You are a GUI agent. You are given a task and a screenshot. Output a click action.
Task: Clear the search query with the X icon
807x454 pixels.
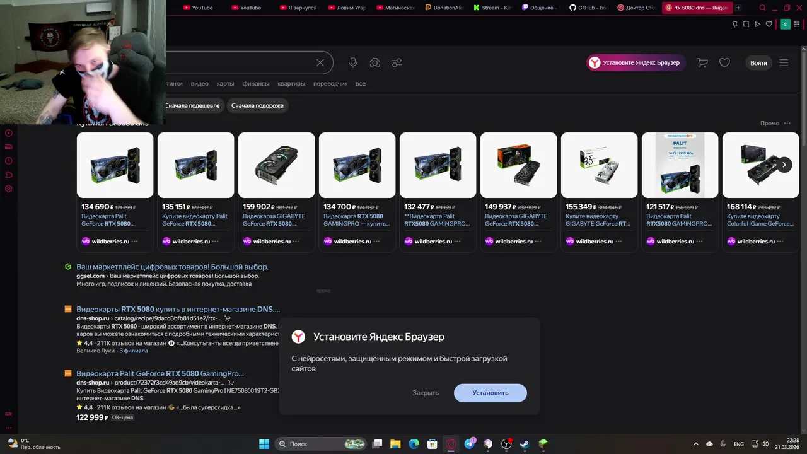320,62
